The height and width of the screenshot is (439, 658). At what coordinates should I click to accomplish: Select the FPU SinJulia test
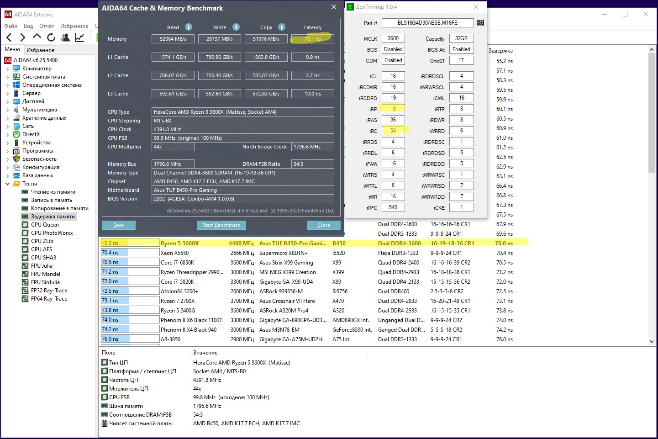[46, 282]
